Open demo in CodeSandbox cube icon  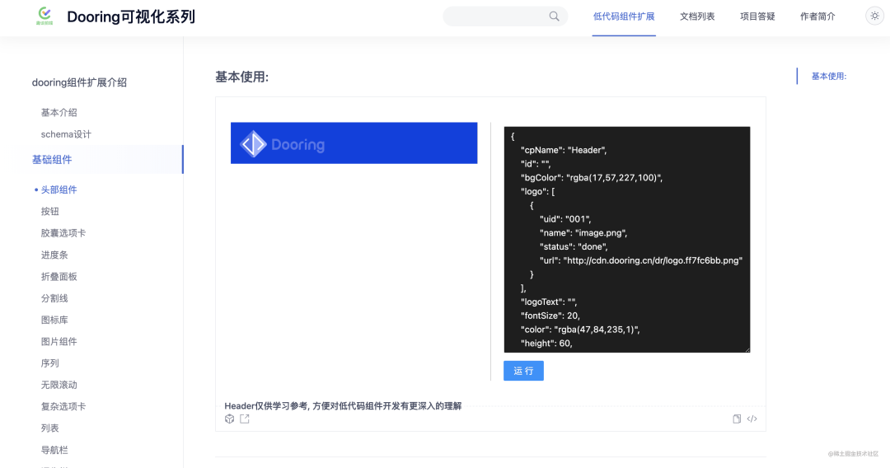tap(229, 419)
